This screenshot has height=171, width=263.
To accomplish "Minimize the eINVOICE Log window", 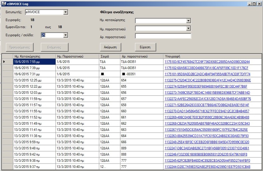I will (x=250, y=4).
